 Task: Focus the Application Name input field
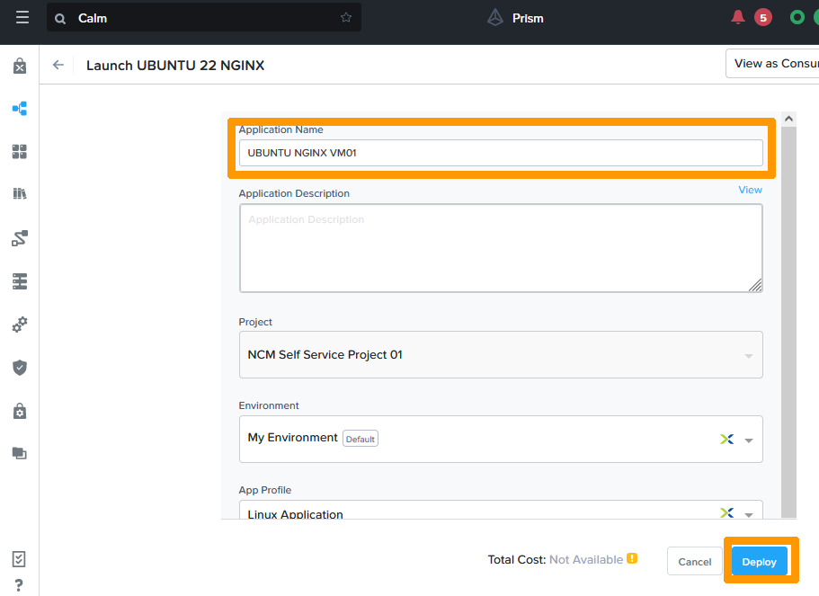(x=500, y=153)
